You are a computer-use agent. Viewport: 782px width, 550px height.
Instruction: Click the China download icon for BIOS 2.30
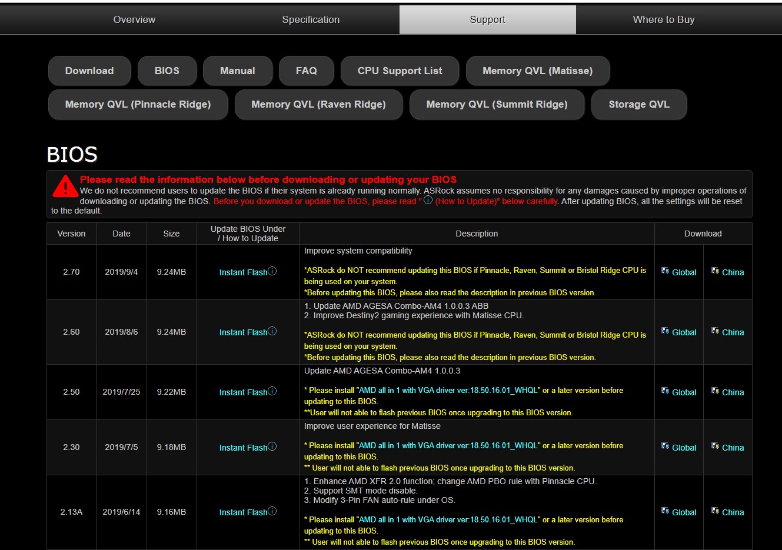[715, 446]
